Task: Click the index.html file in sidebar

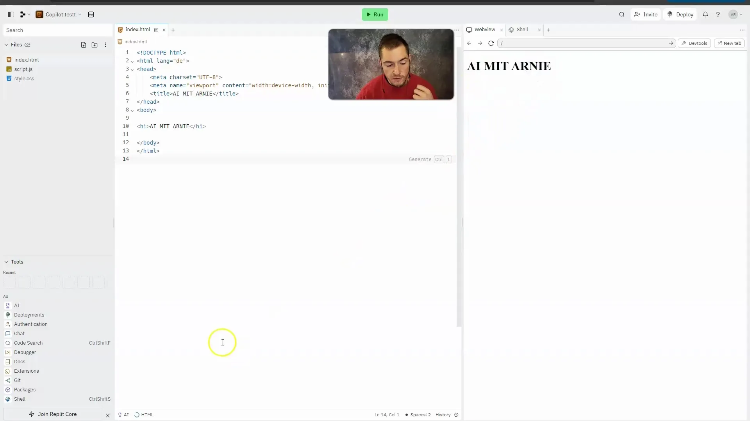Action: [x=27, y=60]
